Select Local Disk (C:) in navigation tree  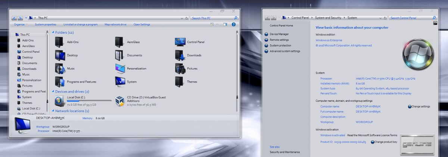(31, 108)
